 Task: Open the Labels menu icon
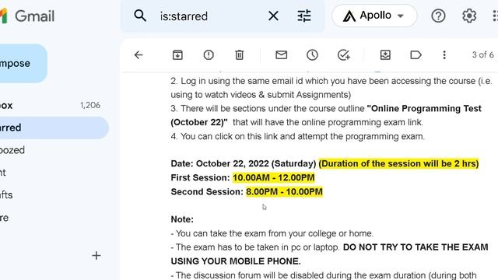[x=416, y=55]
